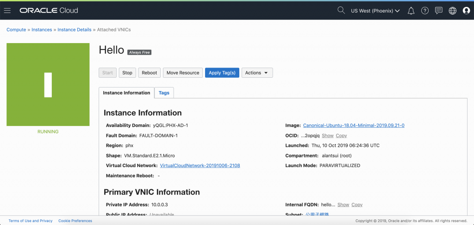
Task: Show the full OCID
Action: pyautogui.click(x=328, y=136)
